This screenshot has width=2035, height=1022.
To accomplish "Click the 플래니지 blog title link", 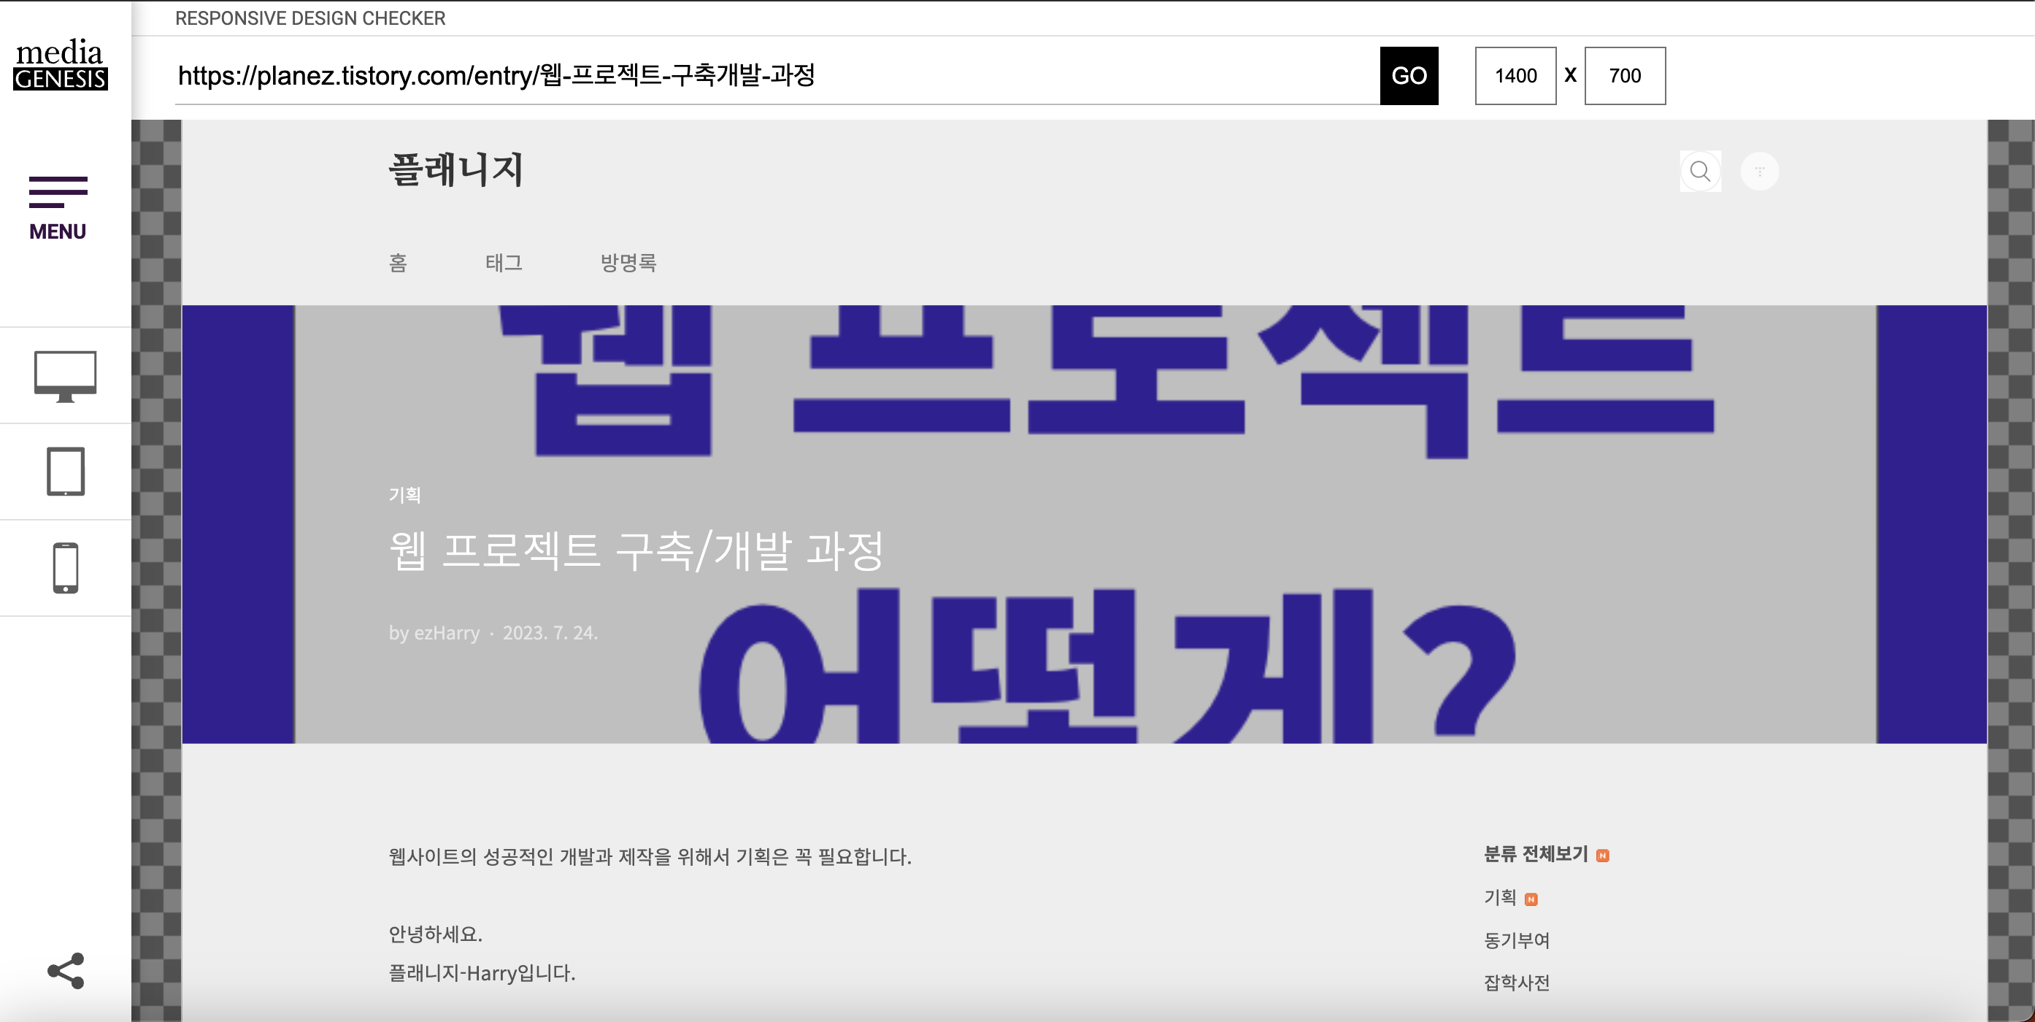I will (x=455, y=170).
